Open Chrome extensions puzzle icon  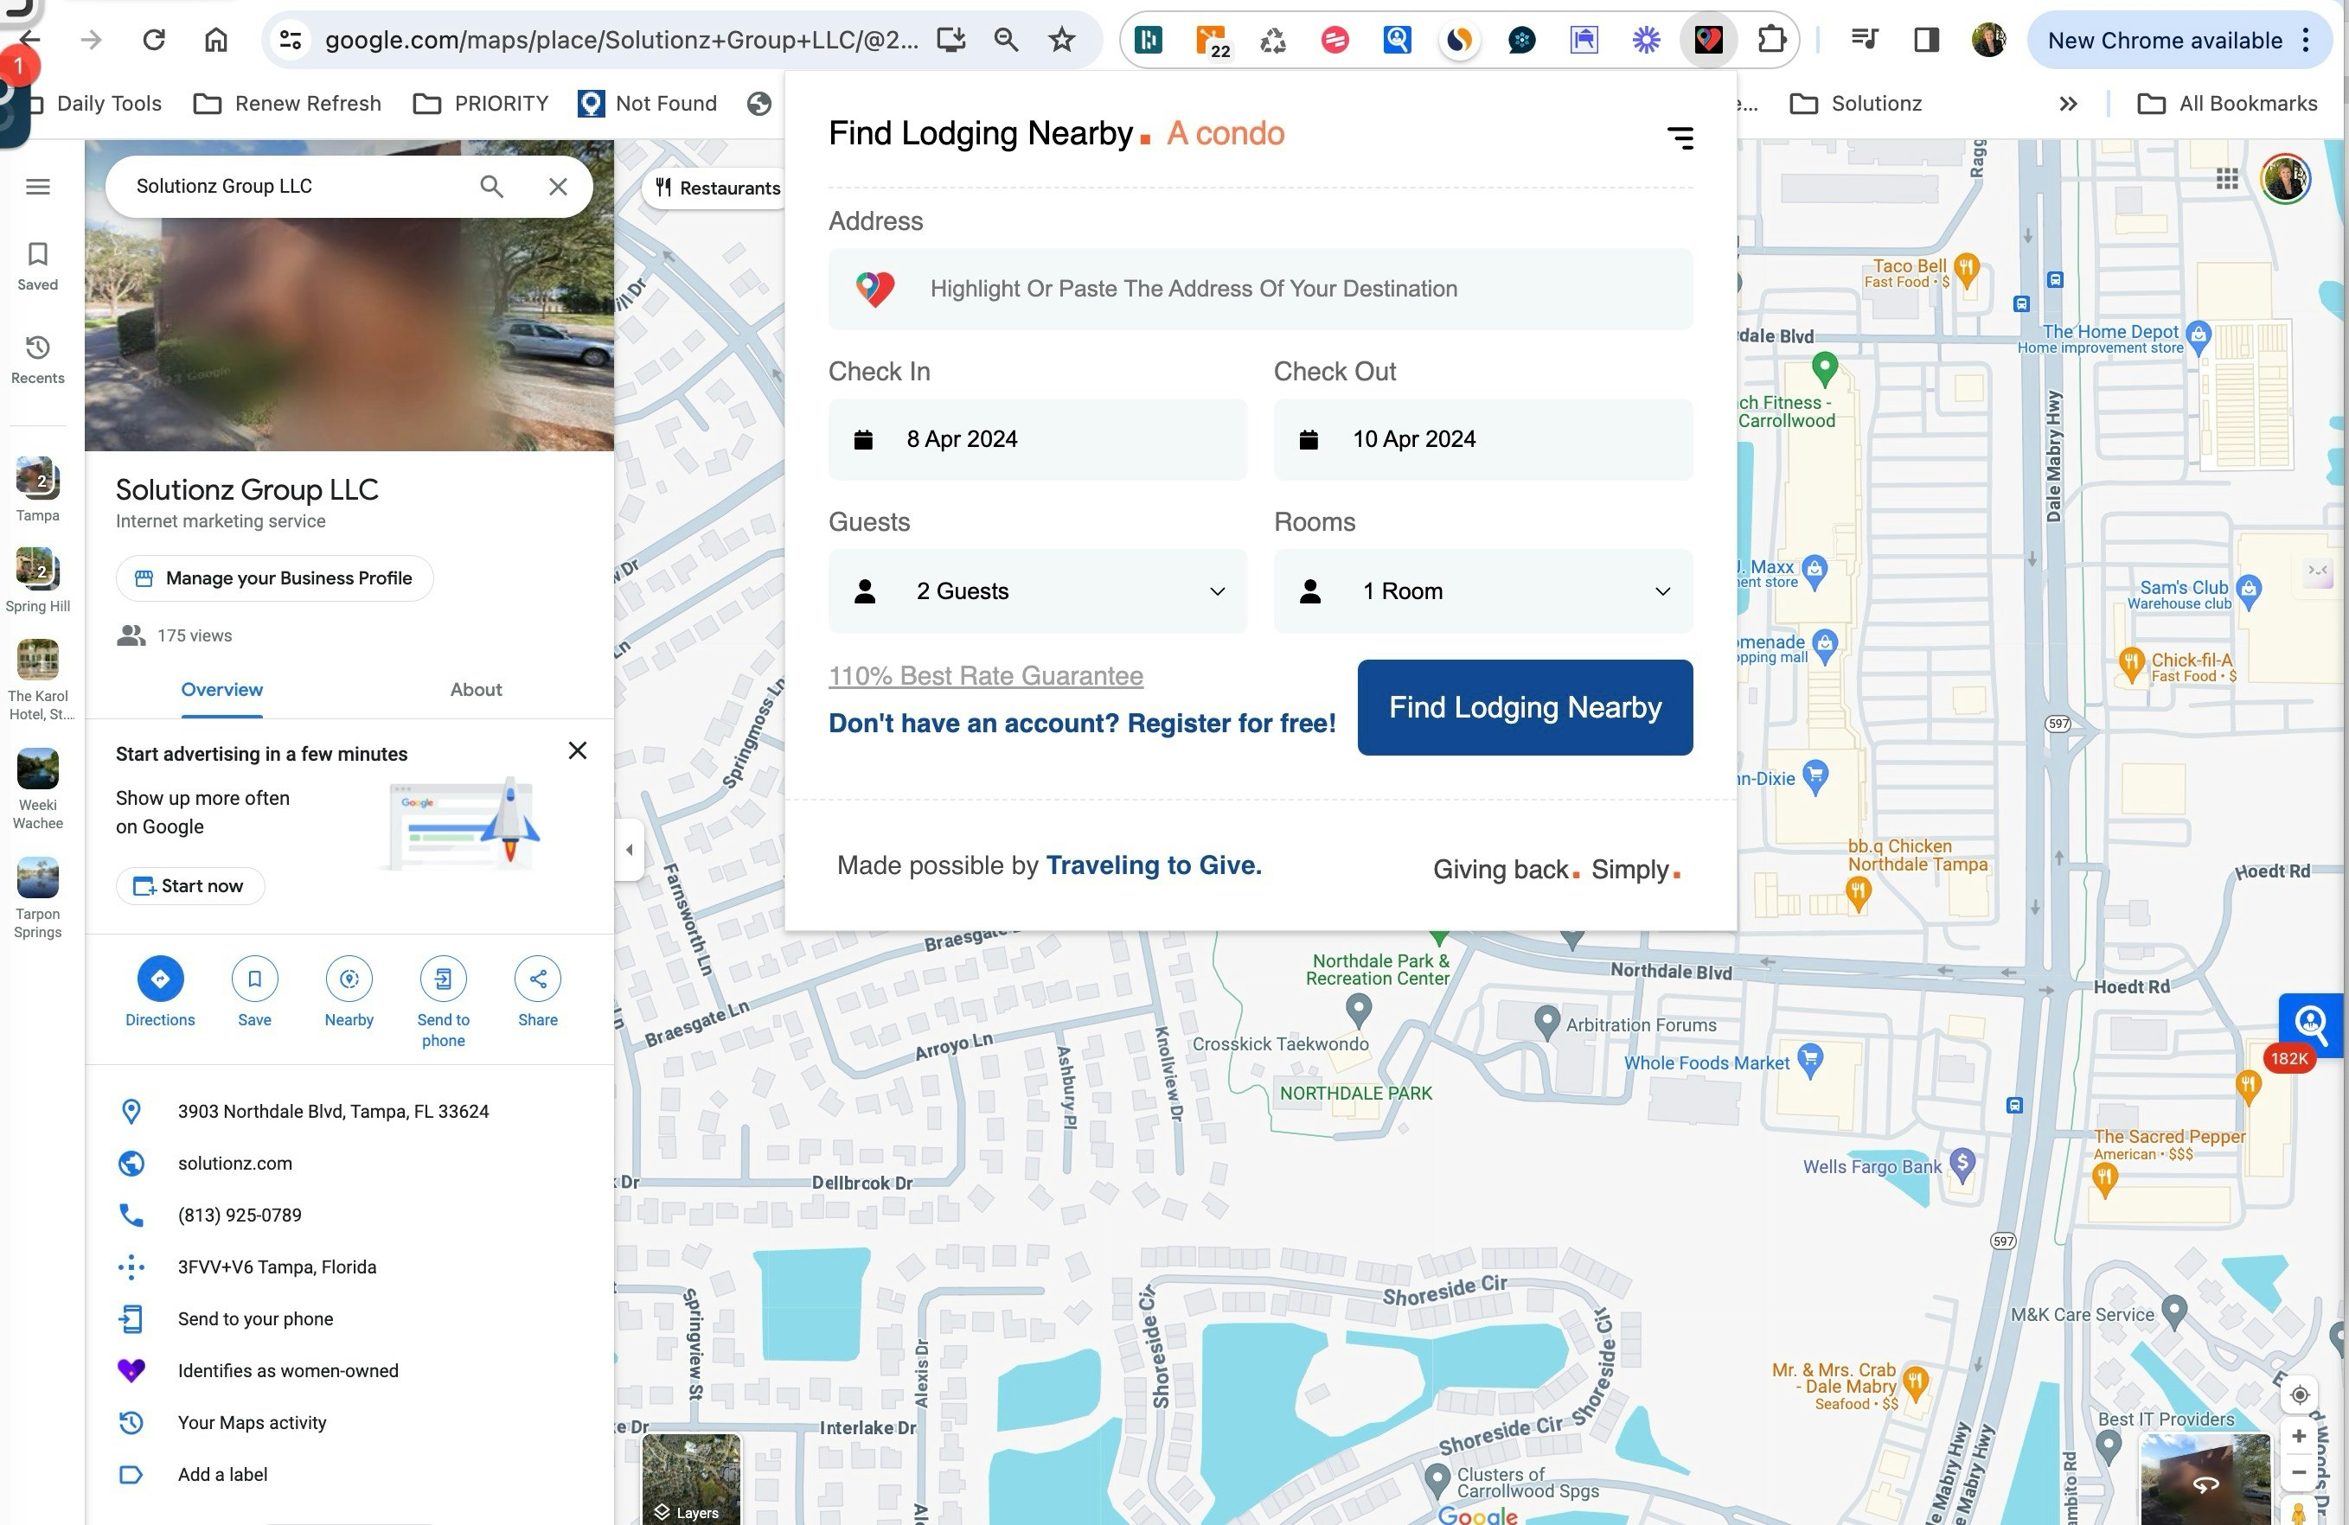[x=1771, y=40]
